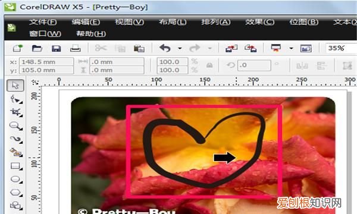Screen dimensions: 357x214
Task: Open the 窗口(W) menu
Action: 45,34
